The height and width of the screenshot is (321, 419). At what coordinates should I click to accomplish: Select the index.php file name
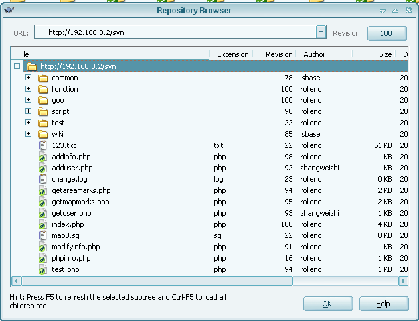[x=68, y=224]
